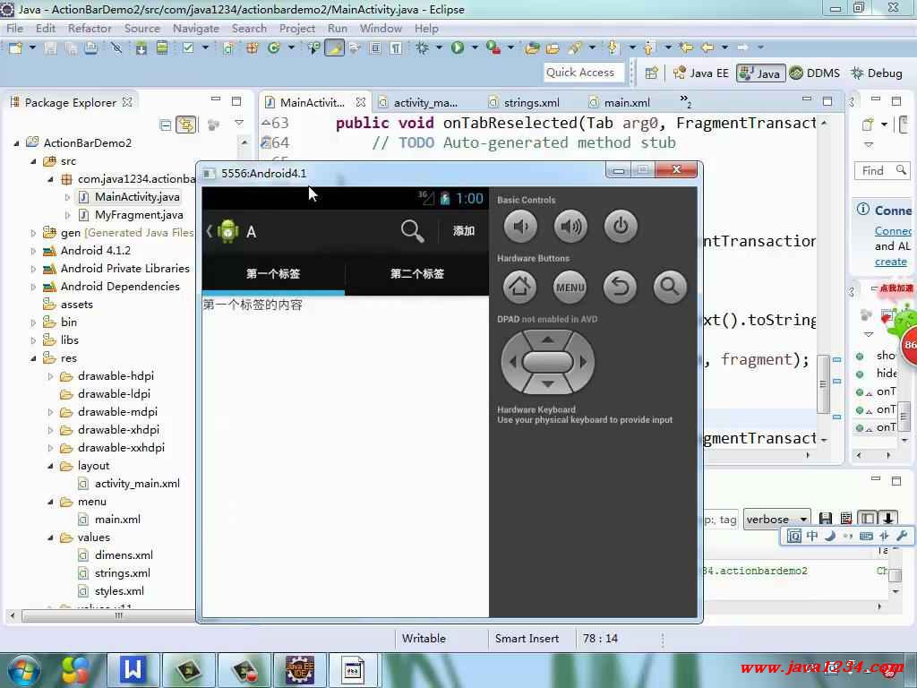This screenshot has width=917, height=688.
Task: Click the green Run toolbar button
Action: coord(458,48)
